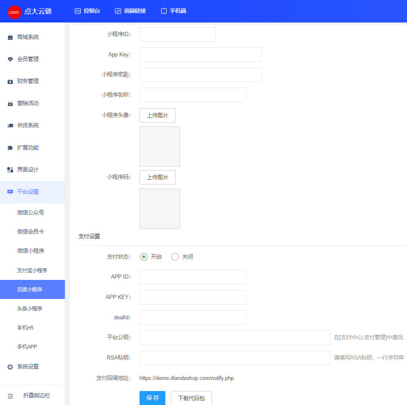Image resolution: width=407 pixels, height=405 pixels.
Task: Expand 财务管理 sidebar menu
Action: click(33, 81)
